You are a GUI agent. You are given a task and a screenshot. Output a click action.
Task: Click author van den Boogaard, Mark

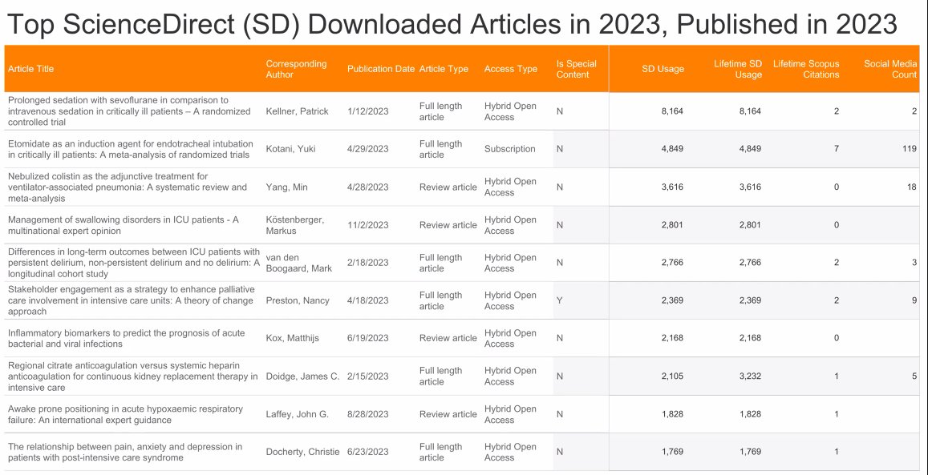(x=299, y=262)
